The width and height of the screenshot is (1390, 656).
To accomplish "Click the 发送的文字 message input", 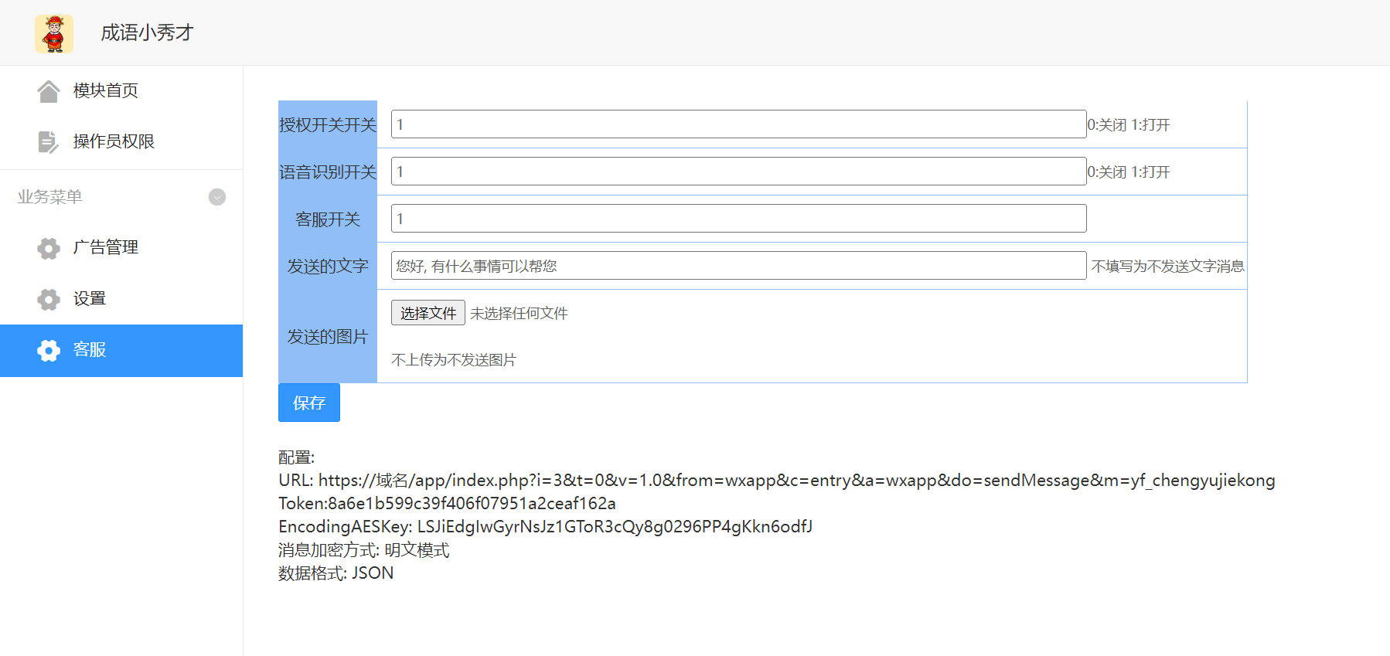I will coord(738,266).
